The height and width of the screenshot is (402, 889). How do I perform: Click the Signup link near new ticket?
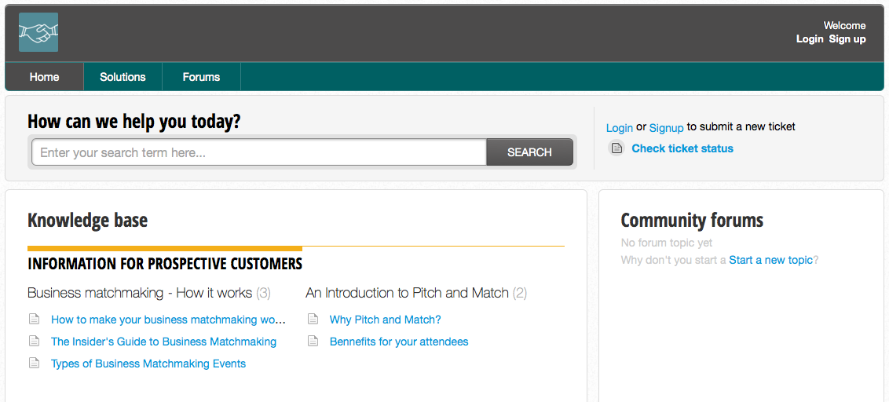(666, 128)
